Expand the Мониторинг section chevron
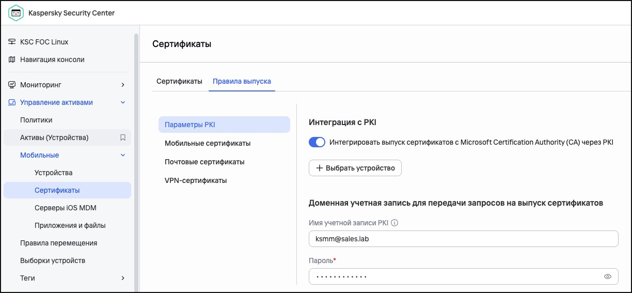 pyautogui.click(x=123, y=85)
